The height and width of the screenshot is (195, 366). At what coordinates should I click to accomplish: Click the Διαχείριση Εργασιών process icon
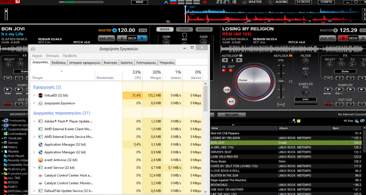(x=40, y=103)
